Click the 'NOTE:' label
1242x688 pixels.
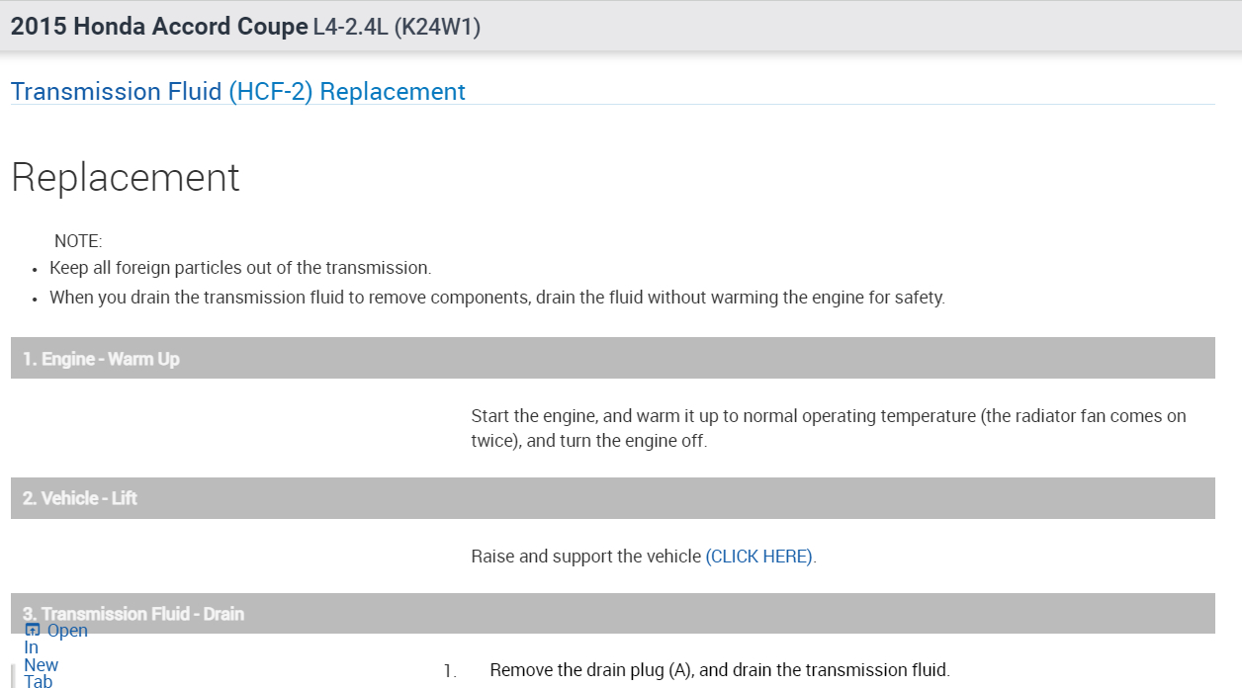[78, 241]
